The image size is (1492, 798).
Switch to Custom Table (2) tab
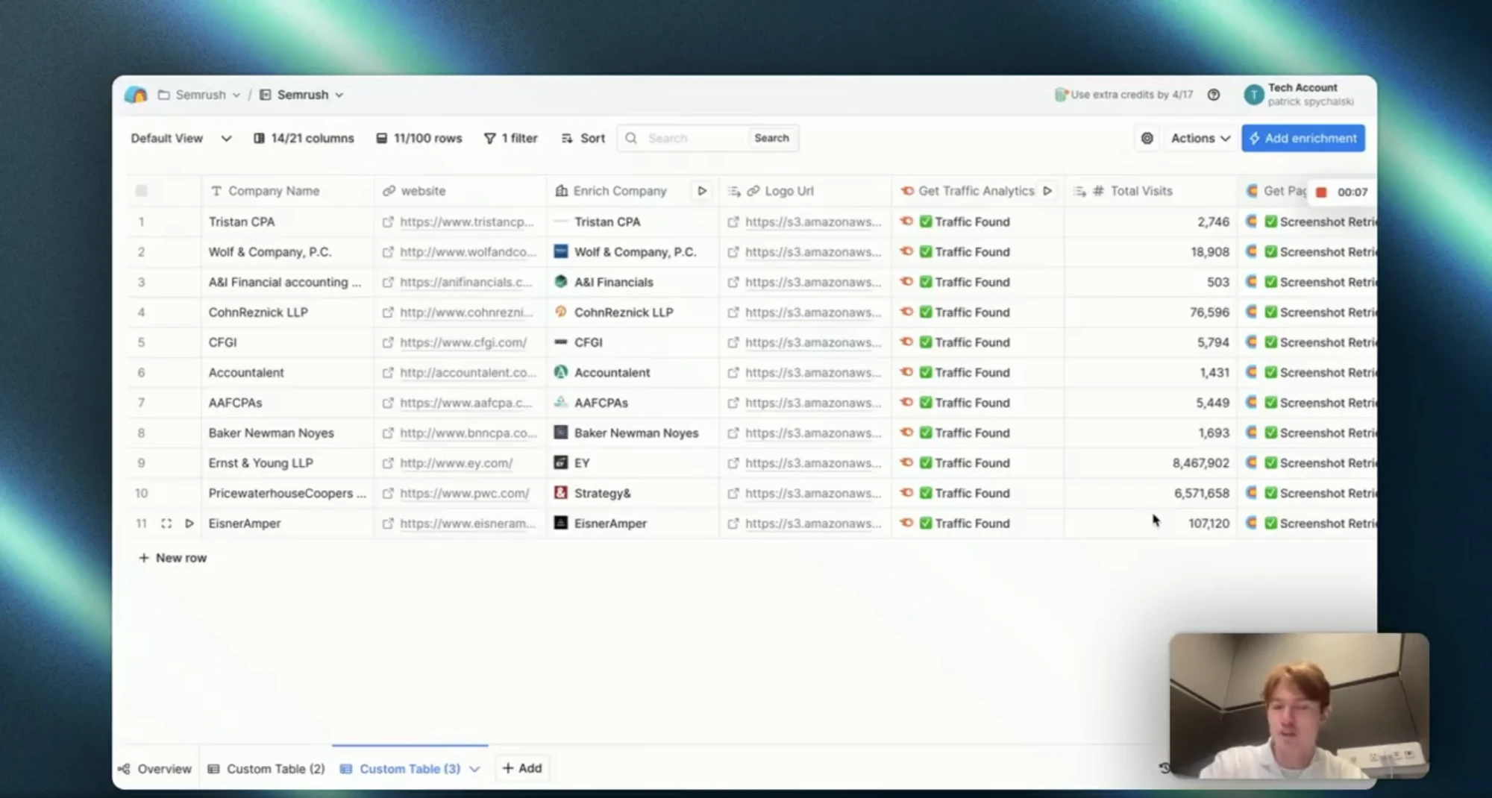266,768
